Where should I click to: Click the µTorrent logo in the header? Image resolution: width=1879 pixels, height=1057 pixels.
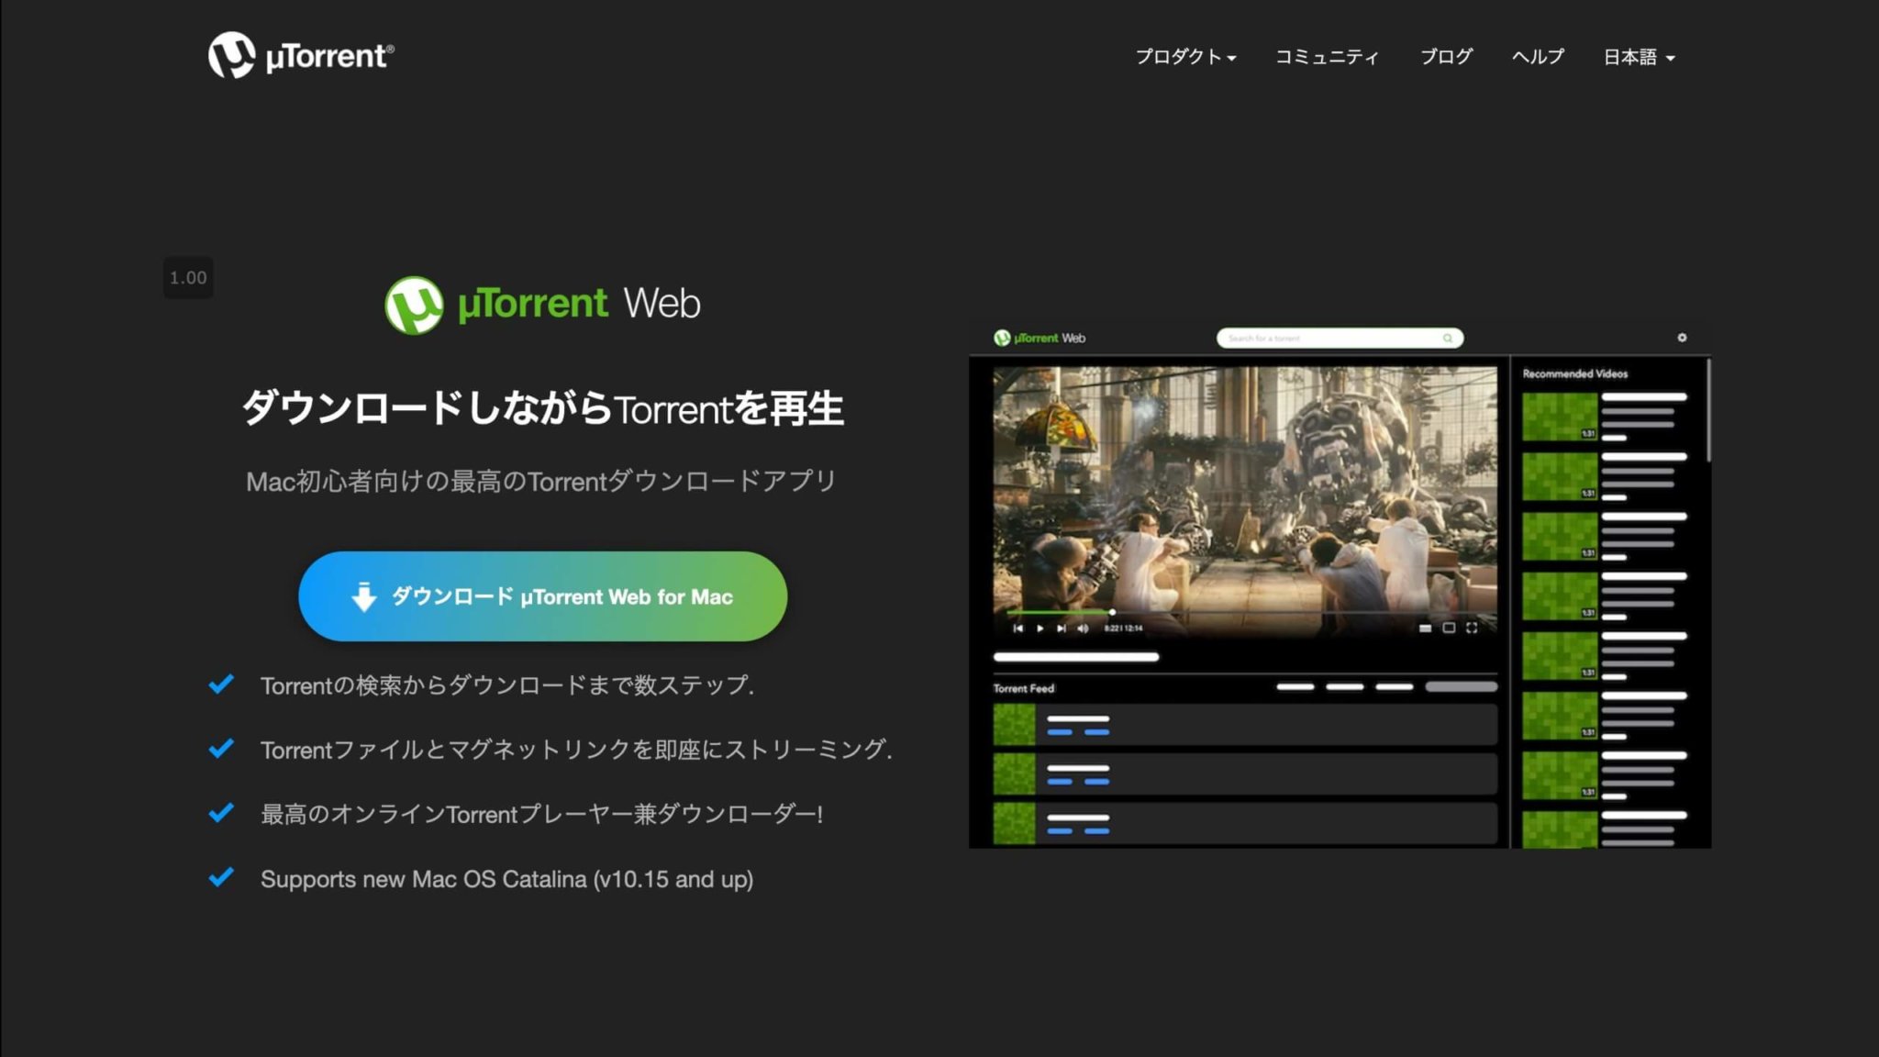tap(301, 55)
